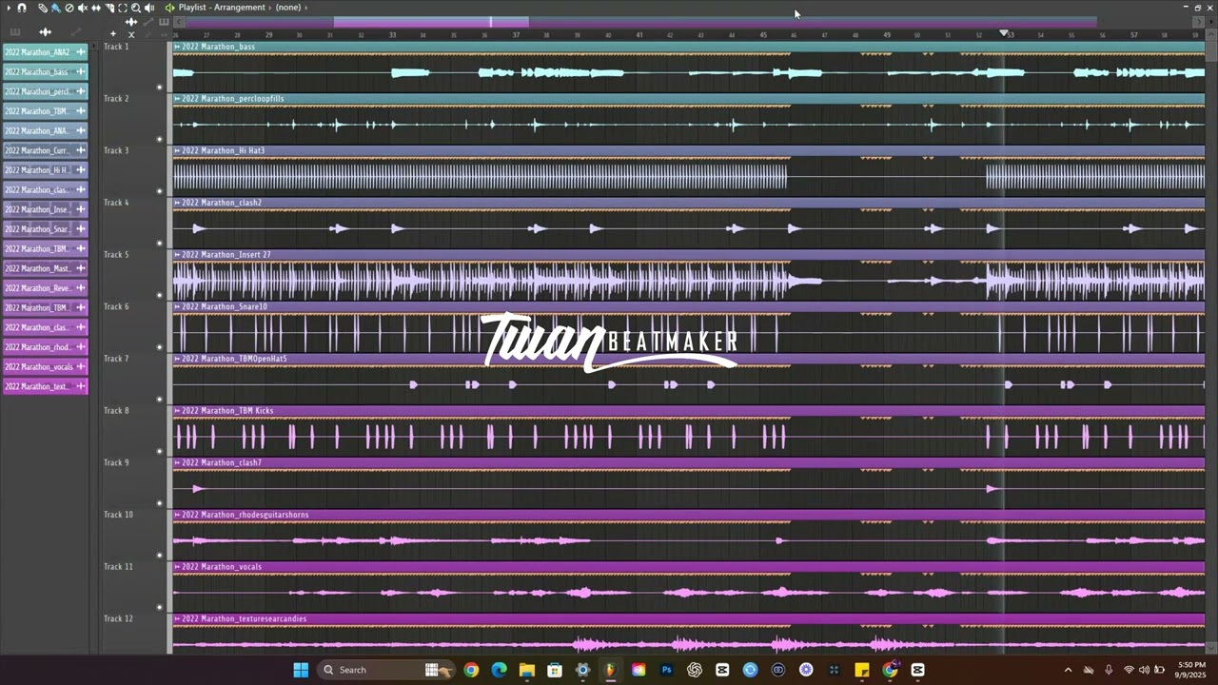The width and height of the screenshot is (1218, 685).
Task: Toggle the Track 8 mute switch
Action: click(160, 452)
